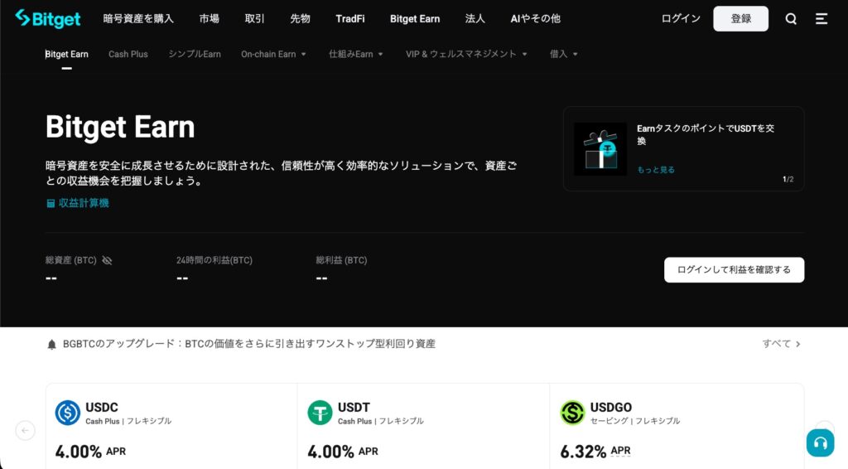Screen dimensions: 848x469
Task: Open the search magnifier icon
Action: (x=791, y=19)
